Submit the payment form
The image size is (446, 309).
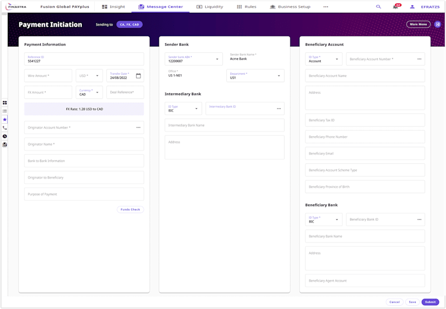point(430,302)
